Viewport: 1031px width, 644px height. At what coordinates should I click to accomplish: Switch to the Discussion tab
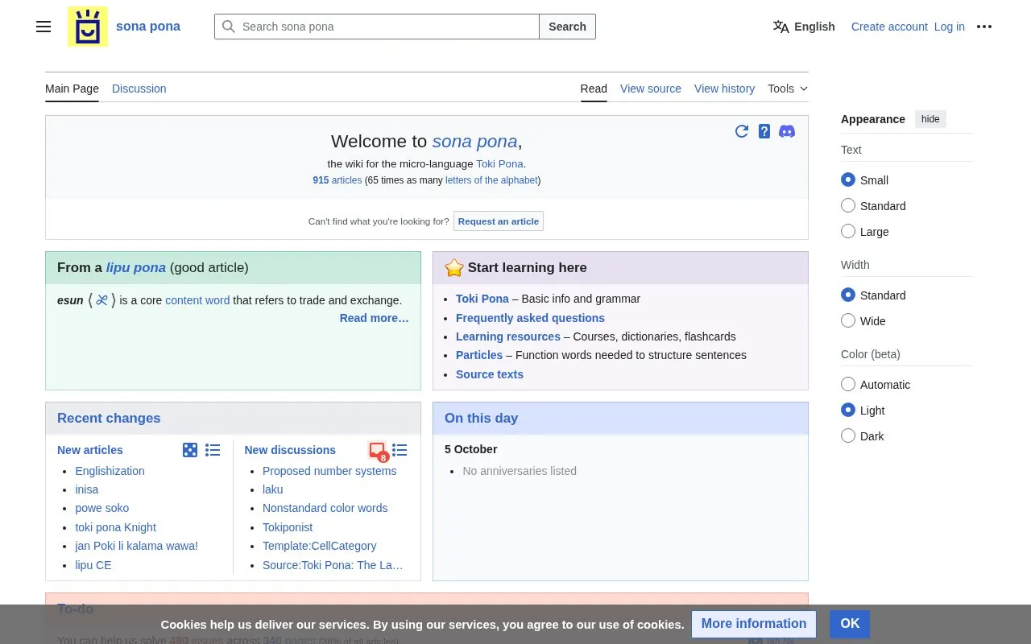(139, 89)
